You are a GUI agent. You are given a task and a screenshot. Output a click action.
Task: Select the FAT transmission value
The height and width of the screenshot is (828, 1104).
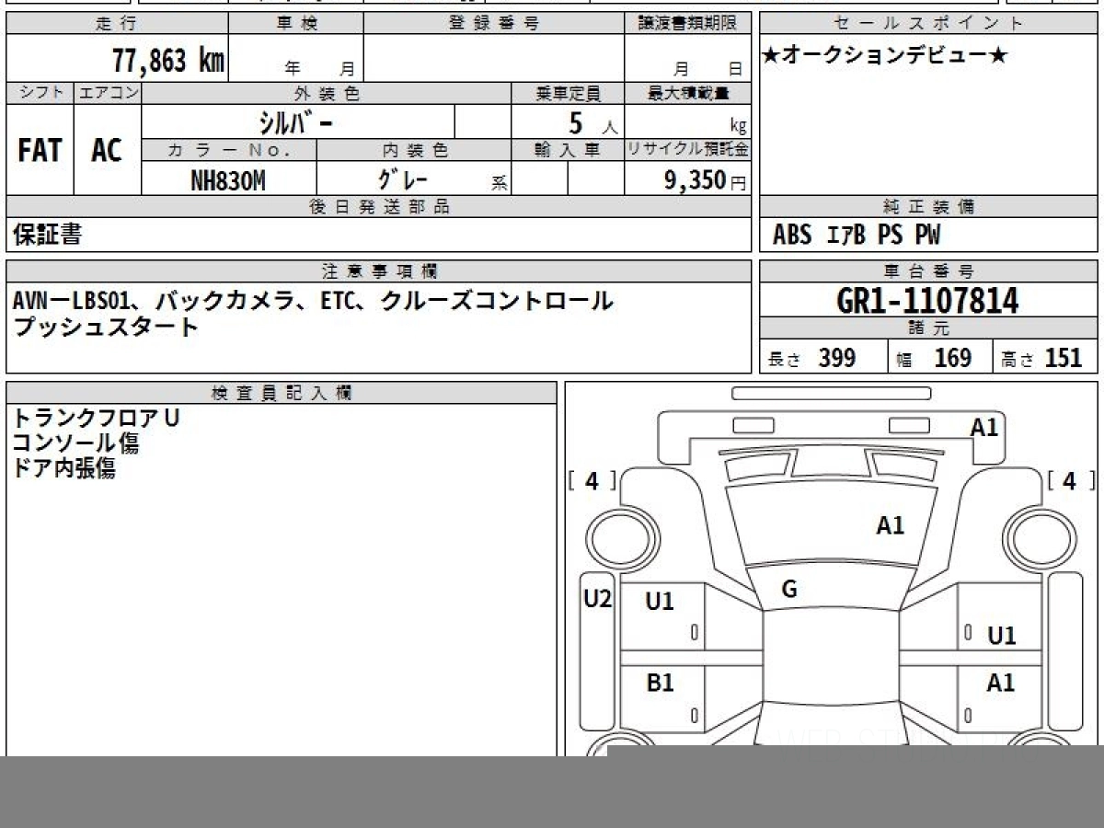click(x=40, y=150)
